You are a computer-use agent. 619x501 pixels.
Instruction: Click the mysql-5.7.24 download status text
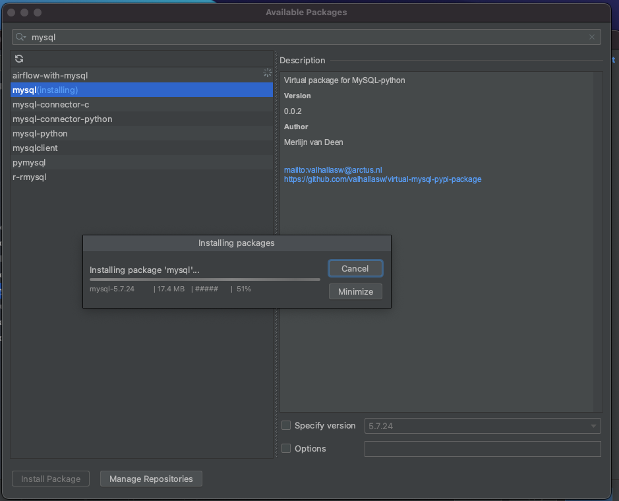[x=112, y=289]
